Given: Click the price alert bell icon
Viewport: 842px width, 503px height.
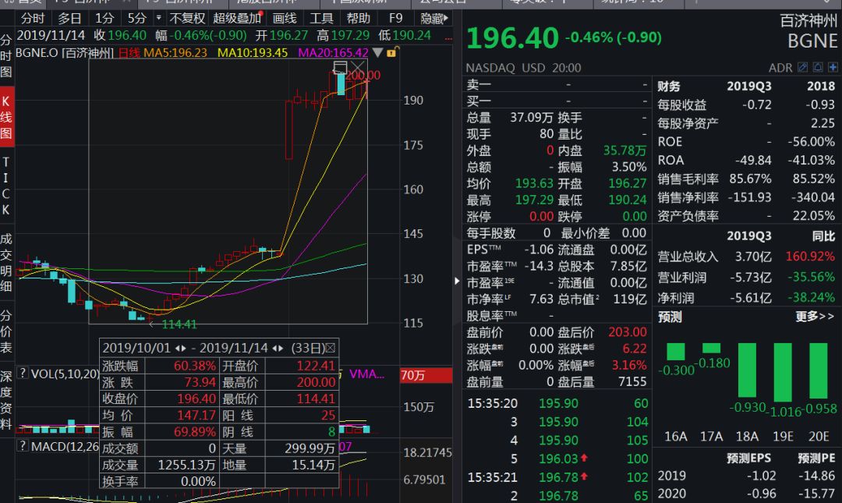Looking at the screenshot, I should [818, 67].
